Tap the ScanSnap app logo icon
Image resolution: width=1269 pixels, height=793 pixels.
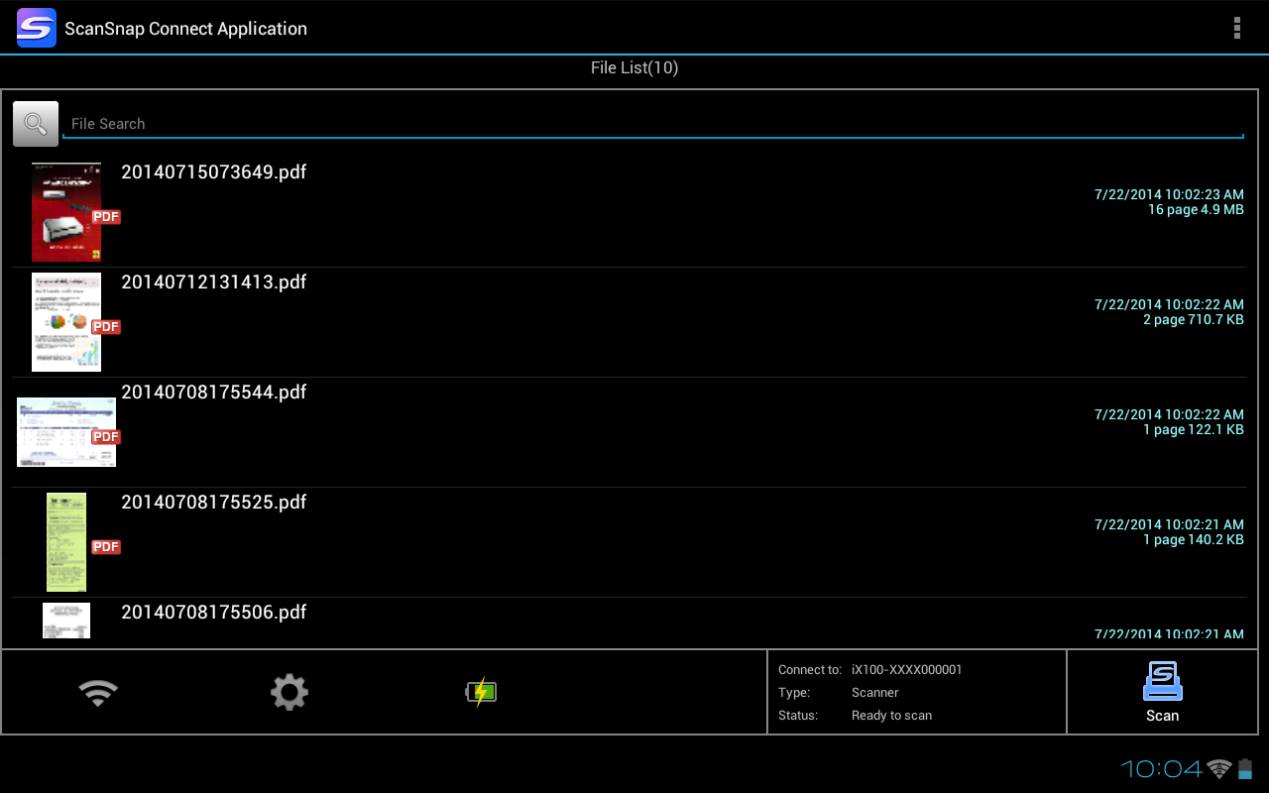pos(36,28)
